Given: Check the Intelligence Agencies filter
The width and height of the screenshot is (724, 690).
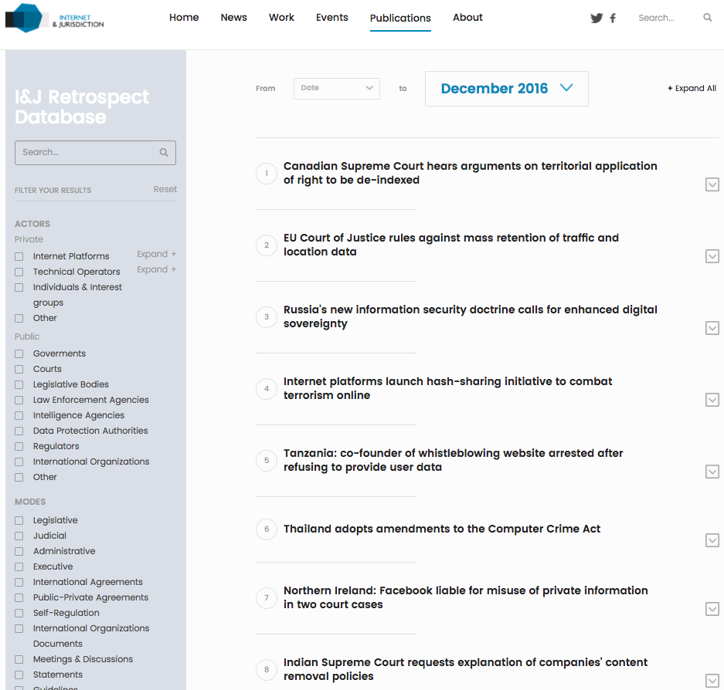Looking at the screenshot, I should pyautogui.click(x=19, y=415).
